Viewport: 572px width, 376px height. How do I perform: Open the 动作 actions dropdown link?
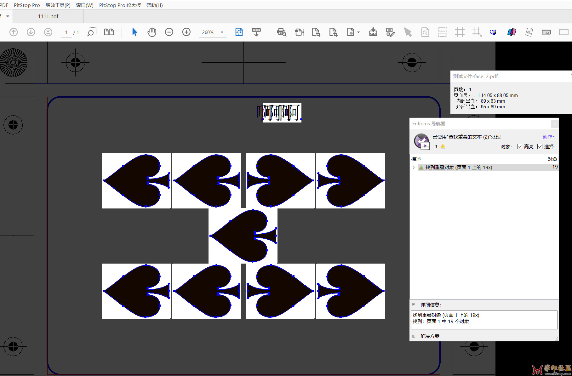[x=548, y=137]
